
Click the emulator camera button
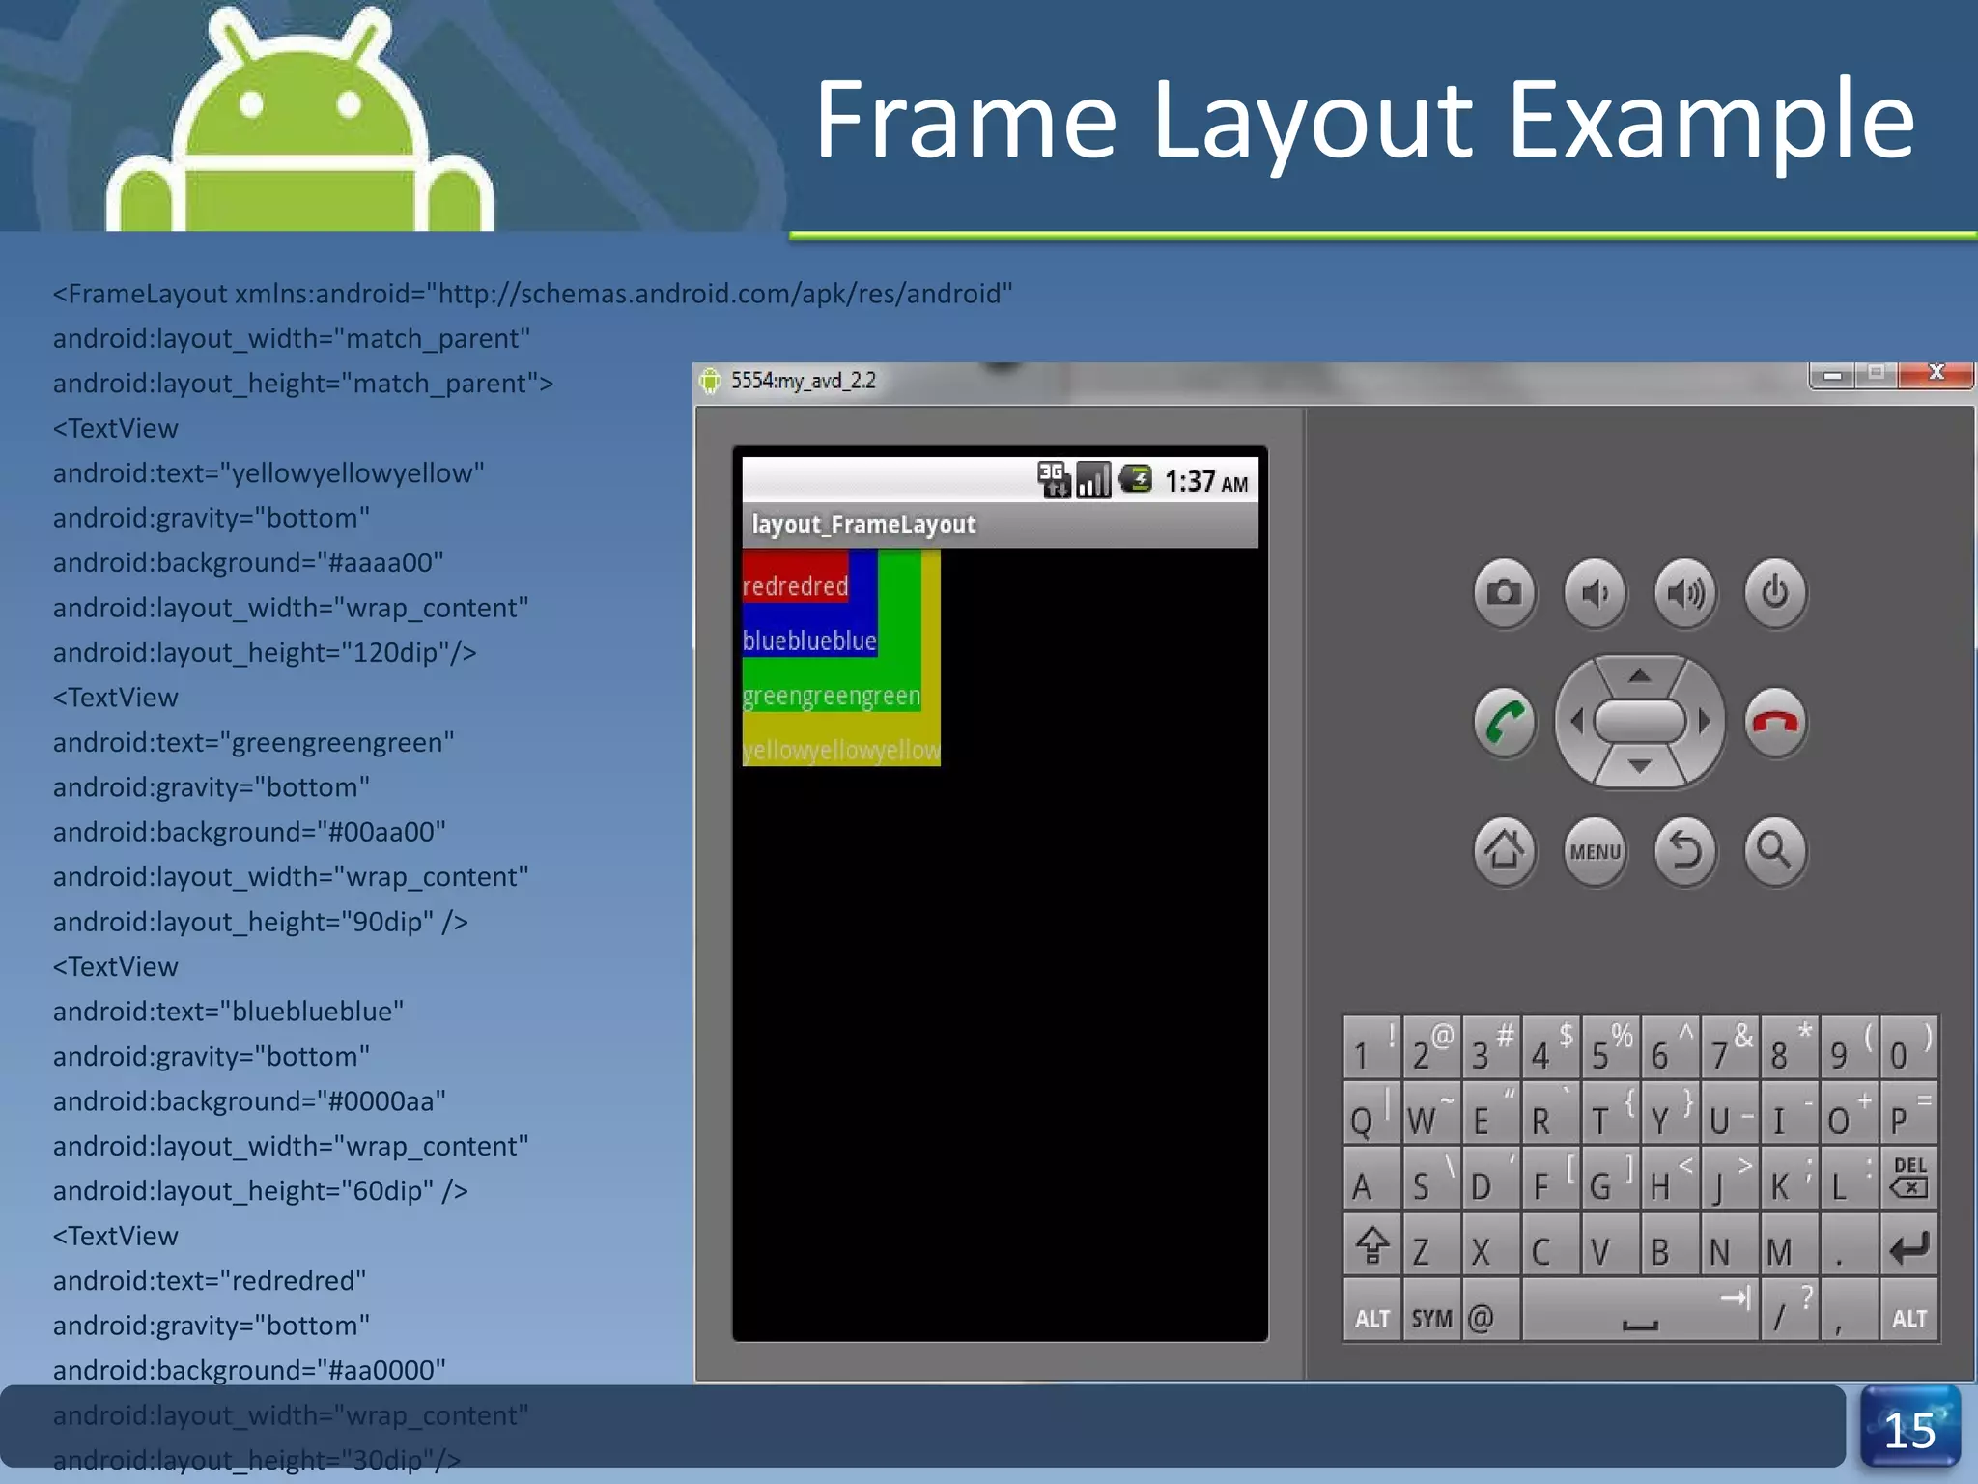(1504, 592)
